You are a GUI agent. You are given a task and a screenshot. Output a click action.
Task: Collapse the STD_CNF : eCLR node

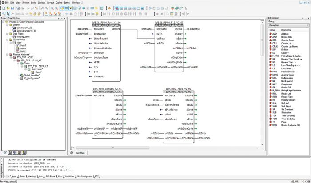[11, 57]
